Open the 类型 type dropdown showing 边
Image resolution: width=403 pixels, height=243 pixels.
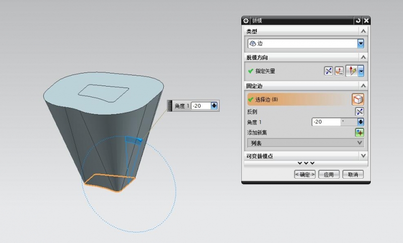pos(360,44)
